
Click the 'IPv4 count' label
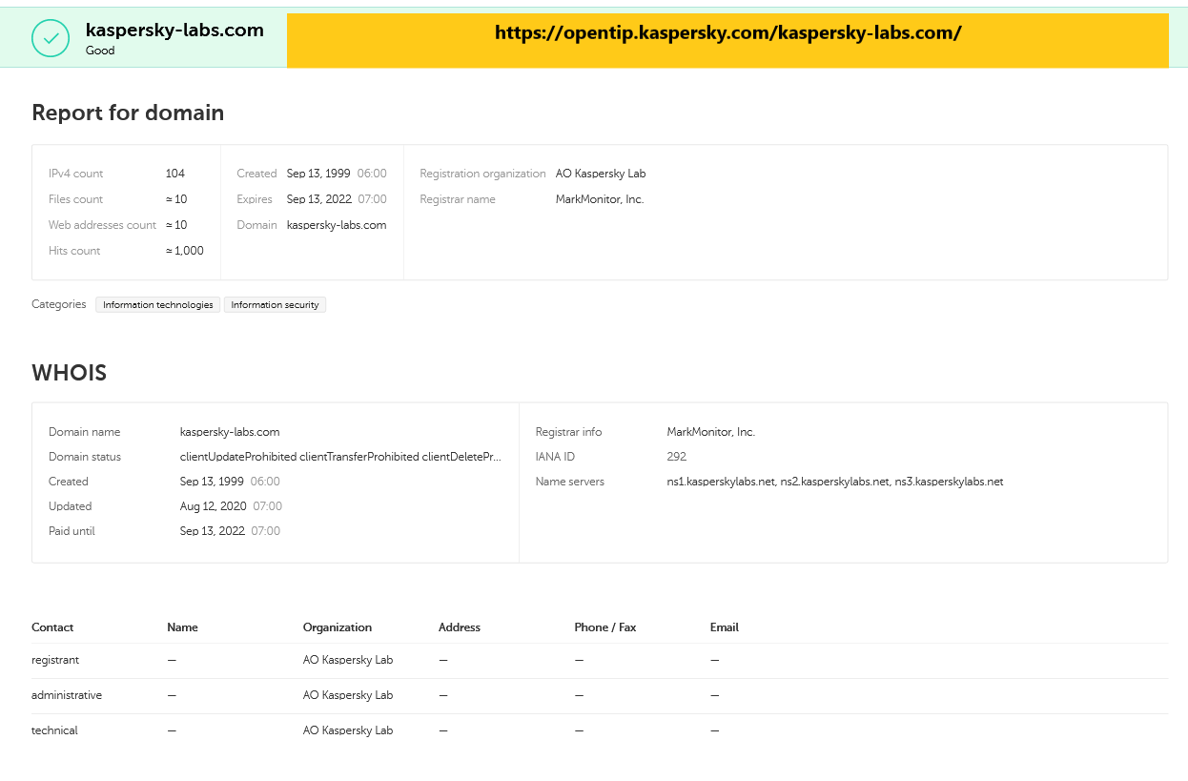click(x=76, y=174)
